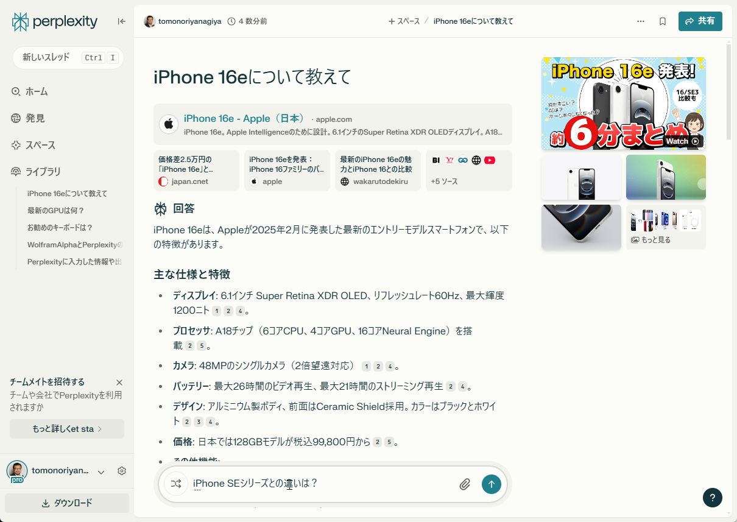This screenshot has height=522, width=737.
Task: Submit the follow-up question with the arrow button
Action: click(491, 484)
